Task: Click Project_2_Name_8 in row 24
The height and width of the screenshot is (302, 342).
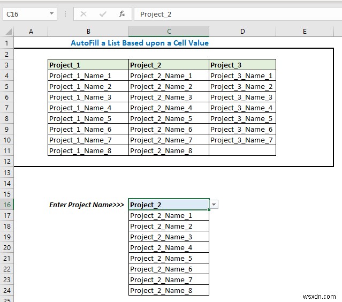Action: [169, 290]
